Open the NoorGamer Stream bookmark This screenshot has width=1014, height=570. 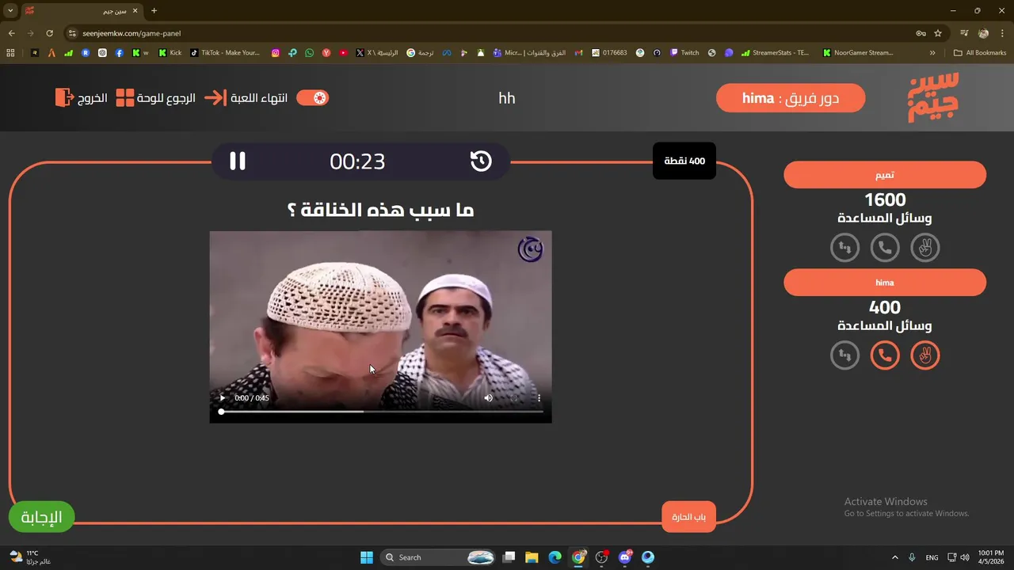[x=858, y=53]
